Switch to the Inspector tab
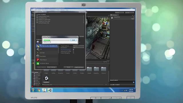 [x=114, y=15]
